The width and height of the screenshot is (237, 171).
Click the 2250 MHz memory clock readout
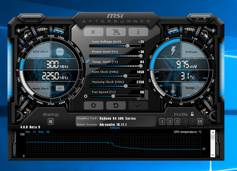point(55,76)
